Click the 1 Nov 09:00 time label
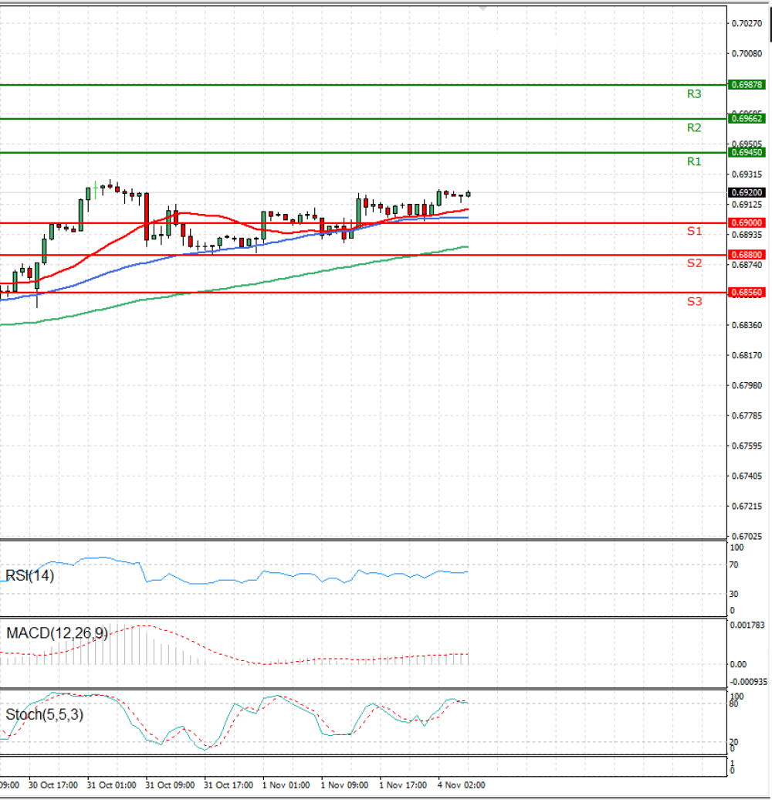 click(344, 785)
